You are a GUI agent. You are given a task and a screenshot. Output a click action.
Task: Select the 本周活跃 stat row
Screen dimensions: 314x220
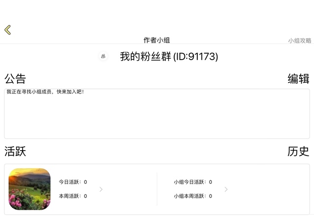pyautogui.click(x=73, y=196)
